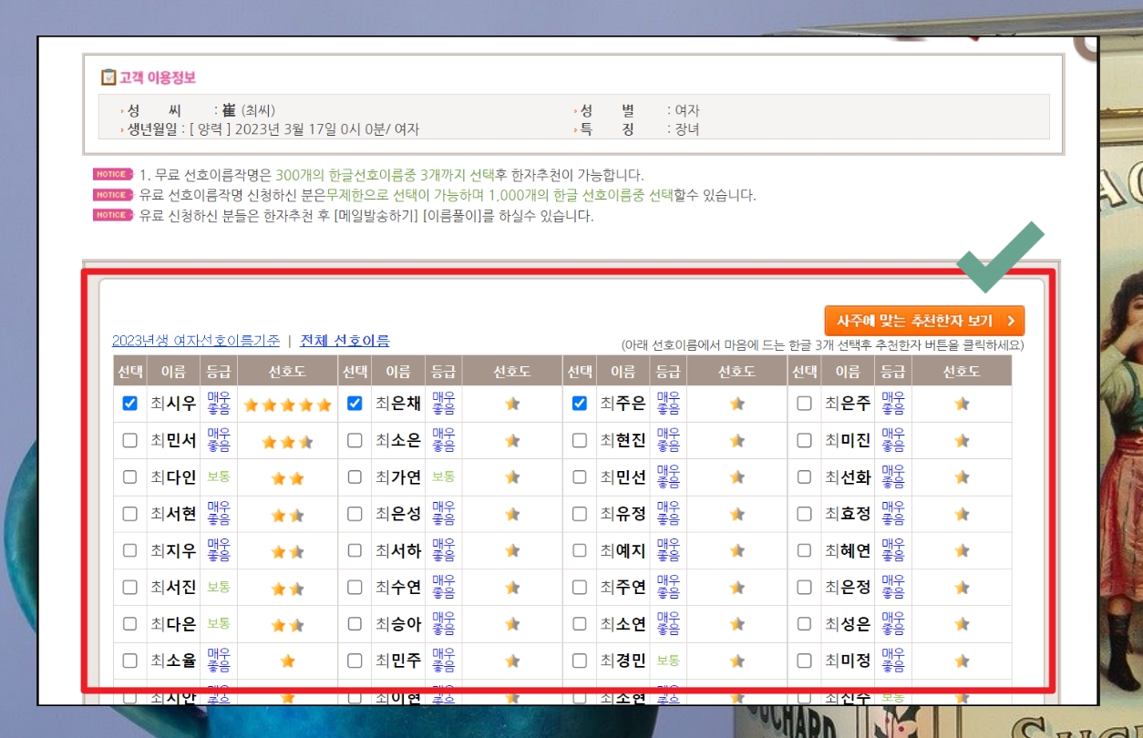Select the 최다인 checkbox
Image resolution: width=1143 pixels, height=738 pixels.
tap(129, 477)
